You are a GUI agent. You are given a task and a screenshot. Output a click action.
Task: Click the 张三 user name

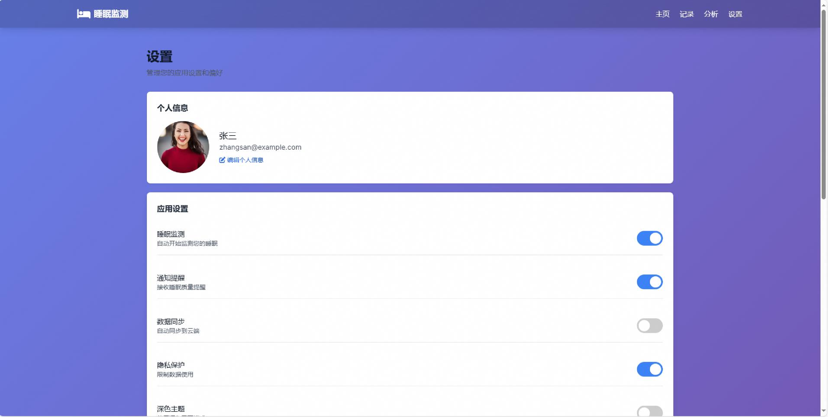pyautogui.click(x=228, y=136)
